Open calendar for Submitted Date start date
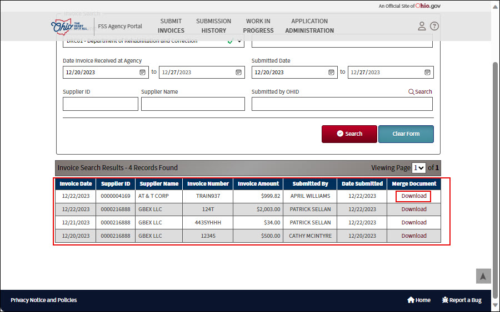 (331, 72)
